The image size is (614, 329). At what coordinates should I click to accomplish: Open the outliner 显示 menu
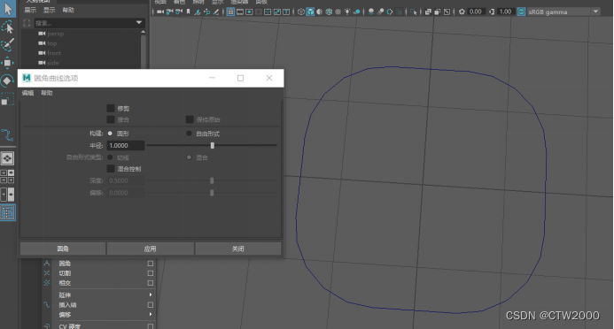50,10
